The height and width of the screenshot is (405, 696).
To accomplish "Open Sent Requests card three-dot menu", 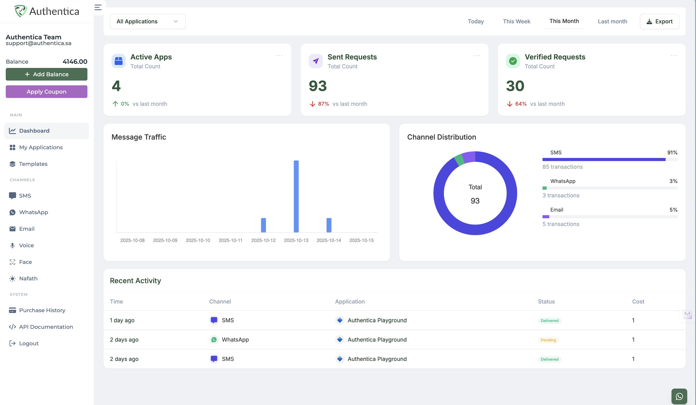I will 476,56.
